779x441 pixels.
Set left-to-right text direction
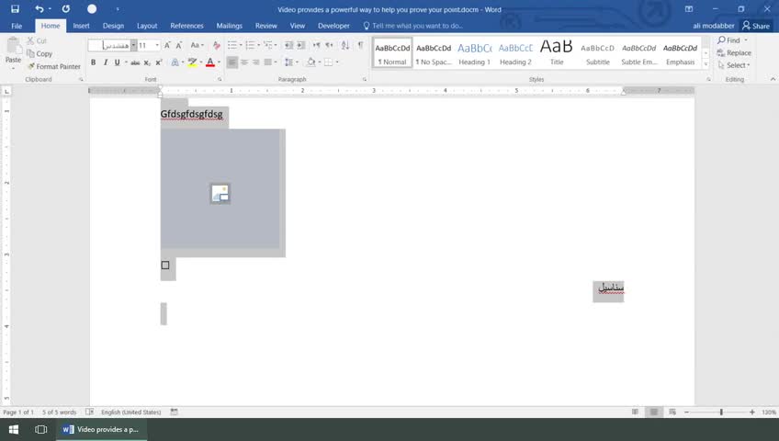pos(316,45)
